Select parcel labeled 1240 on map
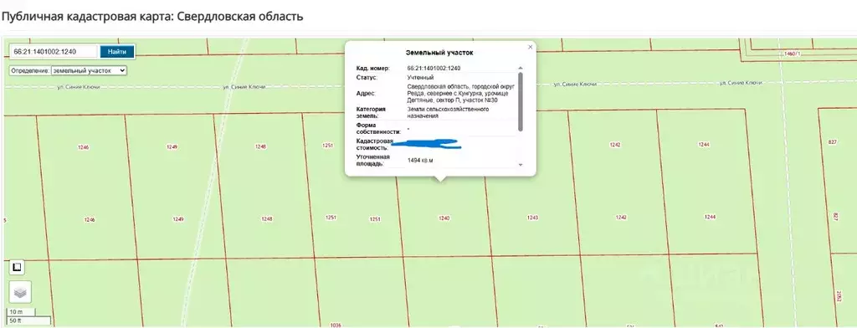This screenshot has height=328, width=857. tap(444, 218)
